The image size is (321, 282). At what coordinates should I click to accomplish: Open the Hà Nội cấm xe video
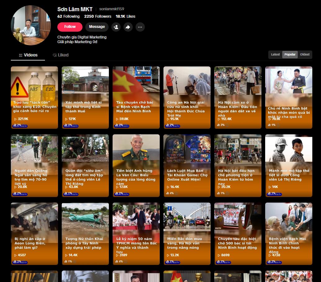238,97
